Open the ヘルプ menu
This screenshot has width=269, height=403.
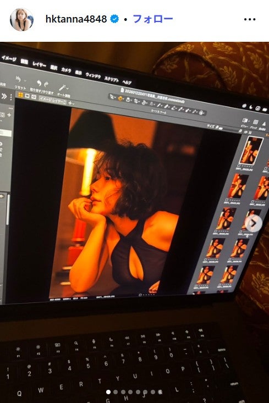coord(127,82)
